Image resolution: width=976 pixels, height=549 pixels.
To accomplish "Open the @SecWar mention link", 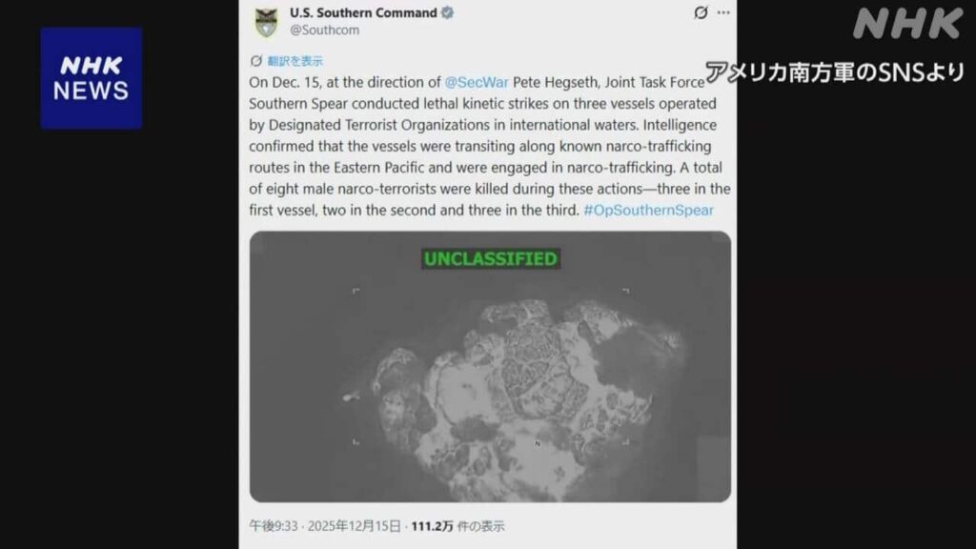I will click(x=477, y=82).
